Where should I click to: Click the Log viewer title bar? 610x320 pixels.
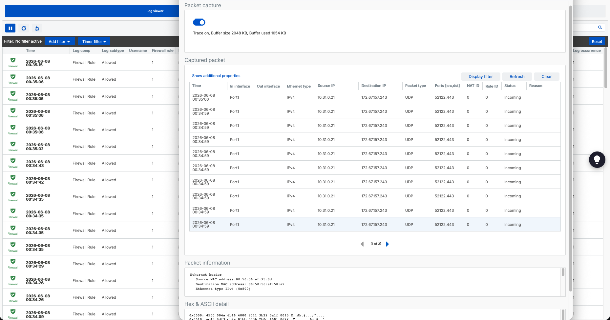click(92, 11)
